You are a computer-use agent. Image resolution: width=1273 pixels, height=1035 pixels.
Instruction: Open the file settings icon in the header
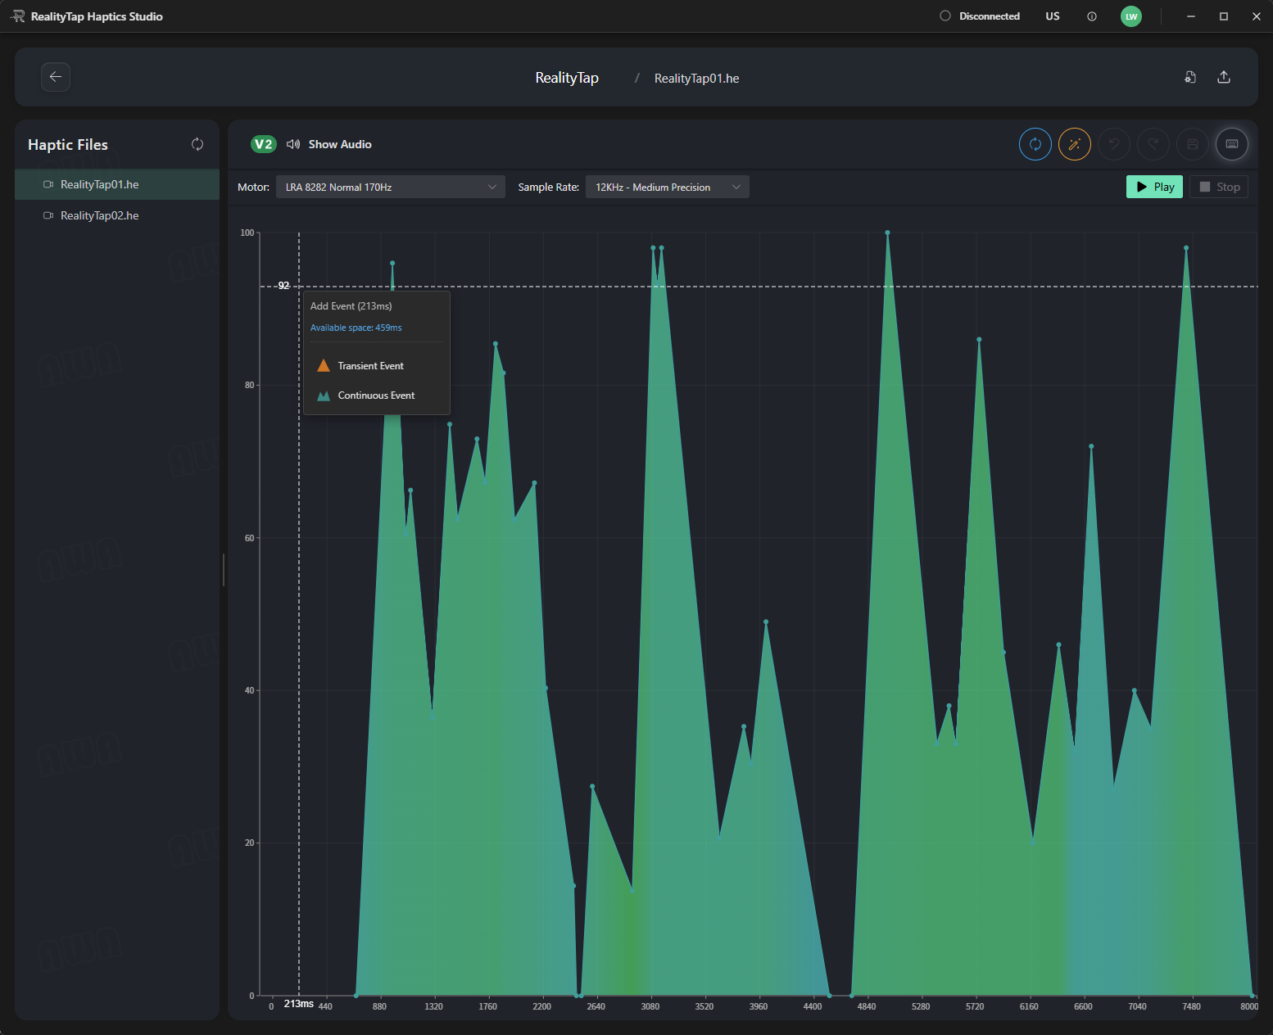[x=1190, y=77]
